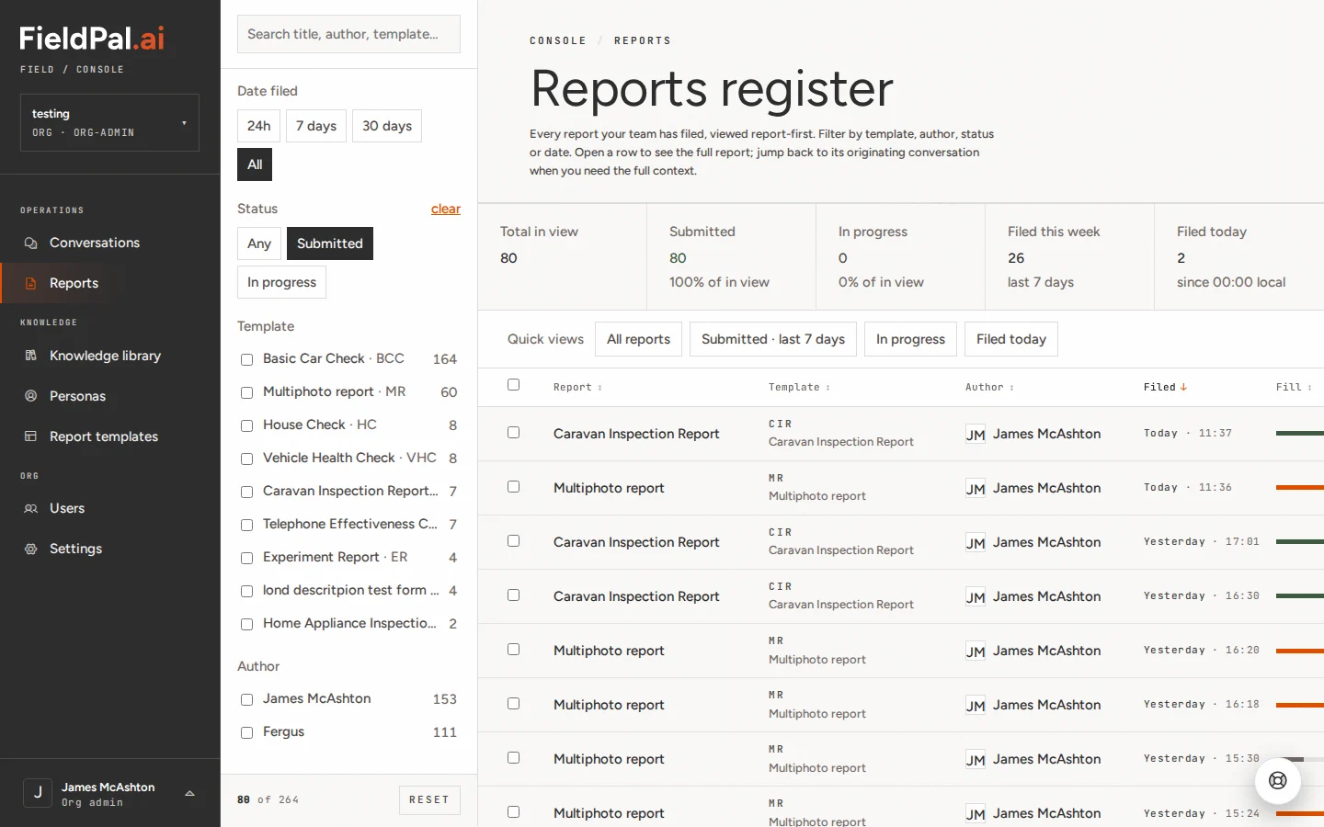The width and height of the screenshot is (1324, 827).
Task: Click fill bar of Today 11:36 row
Action: [x=1300, y=487]
